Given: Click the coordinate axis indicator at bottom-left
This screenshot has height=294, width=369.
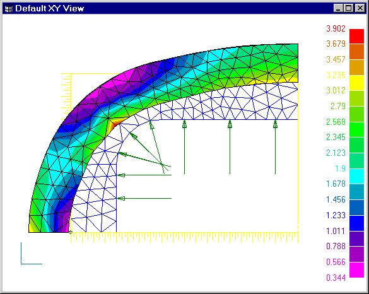Looking at the screenshot, I should 32,253.
